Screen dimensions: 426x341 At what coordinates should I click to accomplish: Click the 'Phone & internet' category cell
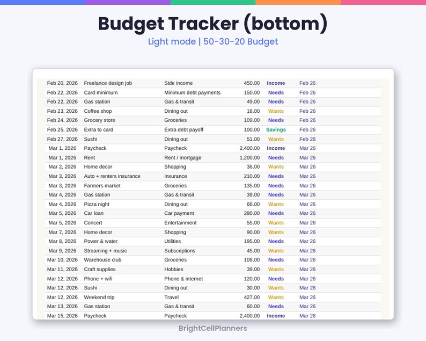pos(183,279)
